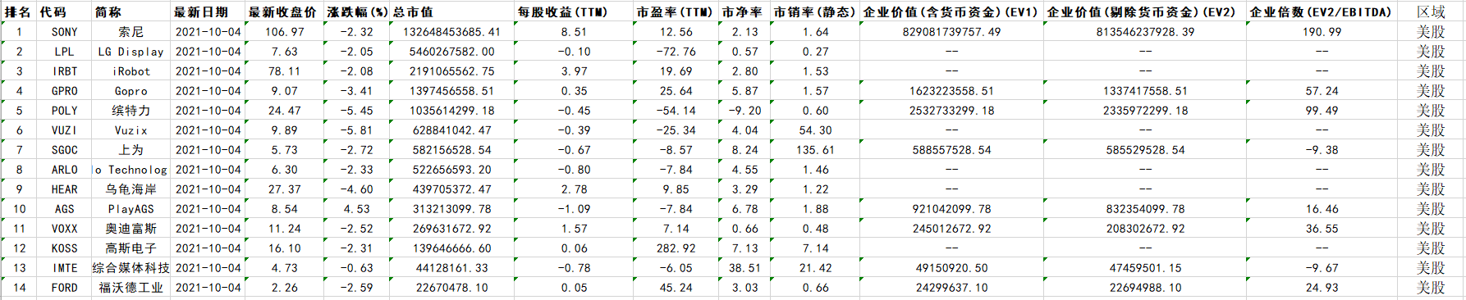Select the 区域 column header
Viewport: 1466px width, 300px height.
coord(1431,12)
